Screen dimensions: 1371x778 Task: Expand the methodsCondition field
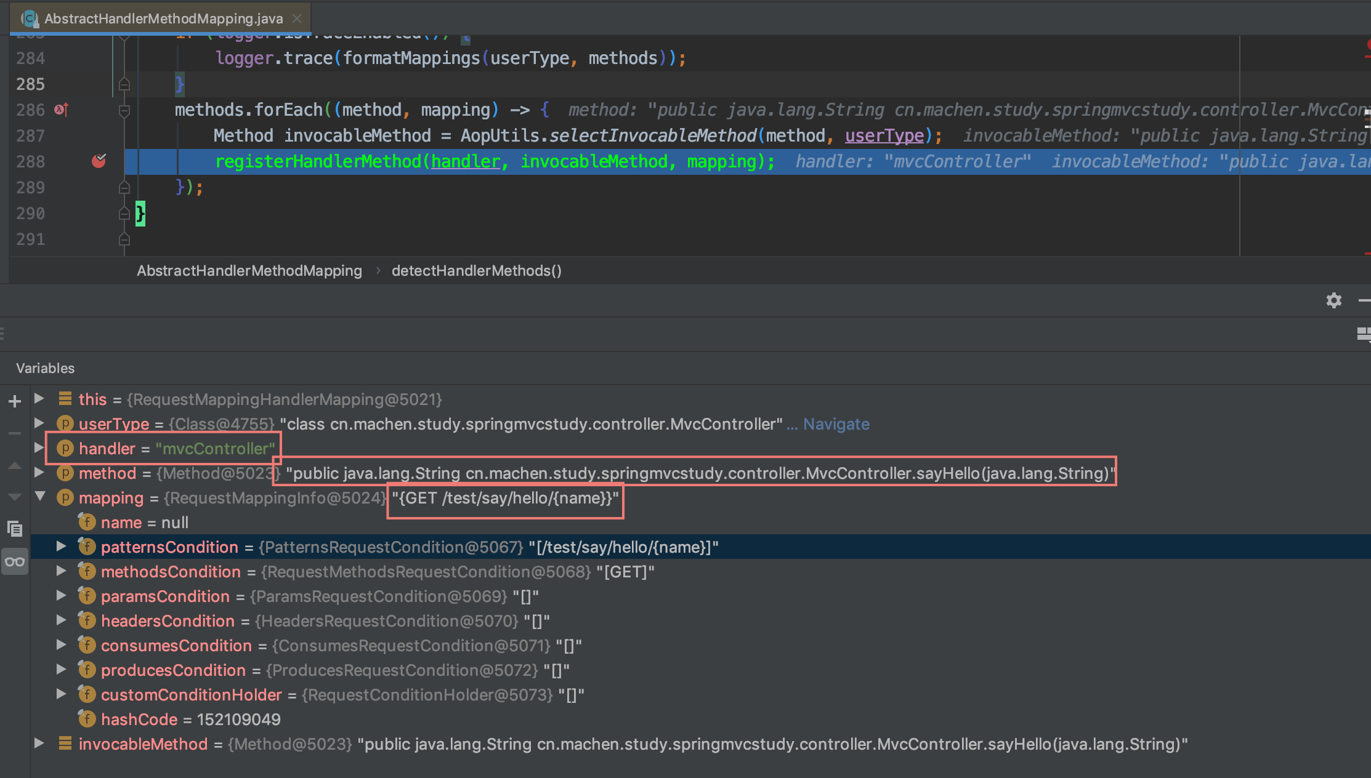coord(61,571)
